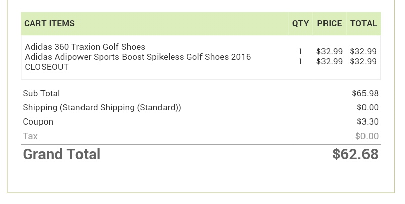Click the Traxion shoes line total
This screenshot has height=204, width=405.
[x=363, y=51]
